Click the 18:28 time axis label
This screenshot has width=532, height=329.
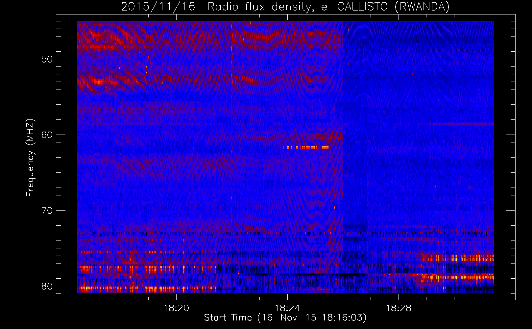click(399, 308)
